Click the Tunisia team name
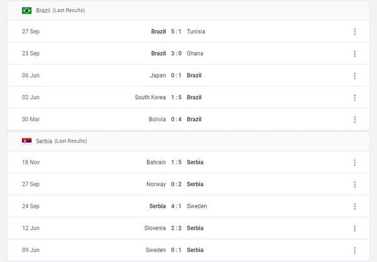Image resolution: width=377 pixels, height=262 pixels. tap(196, 31)
